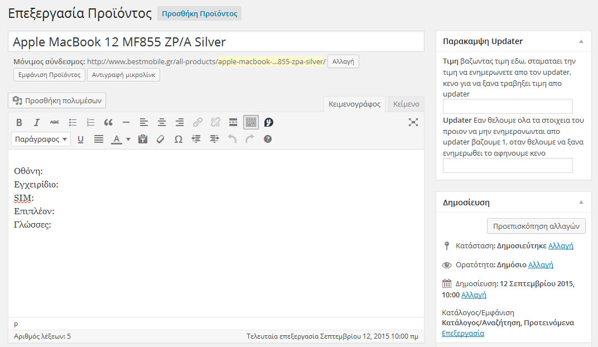Redo the last edit
The image size is (598, 347).
coord(250,139)
